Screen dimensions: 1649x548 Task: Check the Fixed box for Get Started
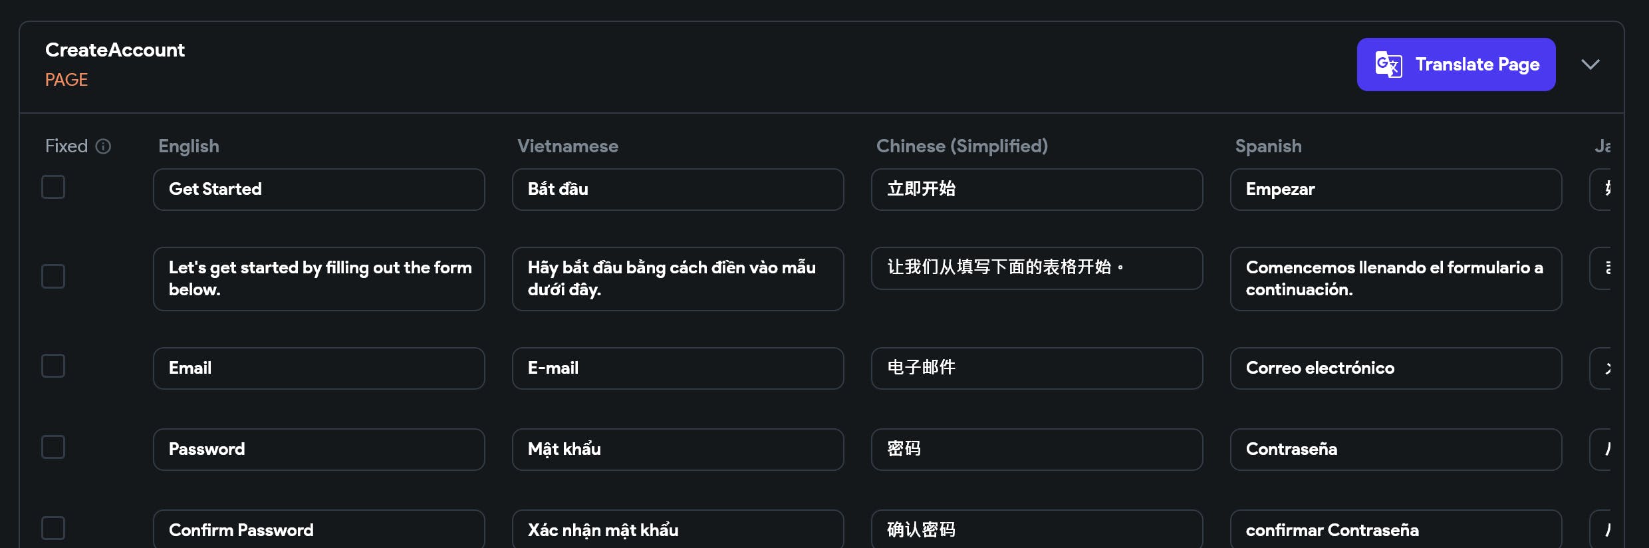pos(53,187)
